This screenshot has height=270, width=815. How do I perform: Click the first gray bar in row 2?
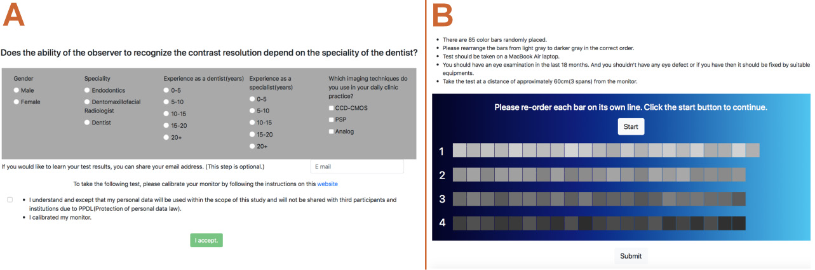(459, 175)
